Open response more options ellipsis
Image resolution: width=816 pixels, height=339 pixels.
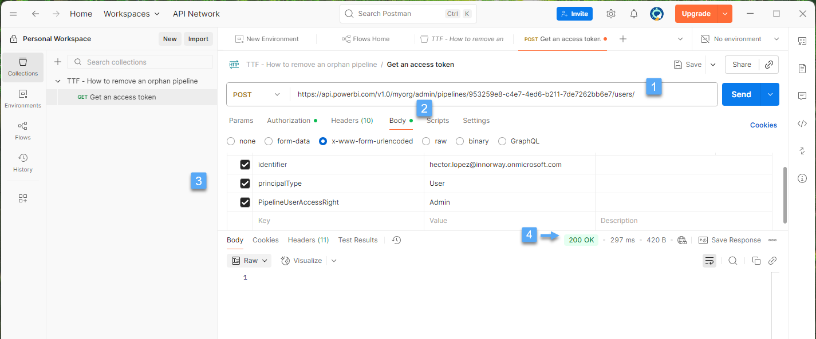coord(772,240)
